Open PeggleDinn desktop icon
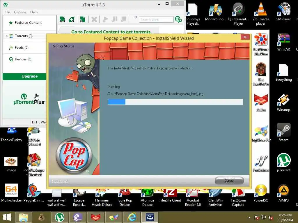The width and height of the screenshot is (298, 223). pyautogui.click(x=34, y=193)
